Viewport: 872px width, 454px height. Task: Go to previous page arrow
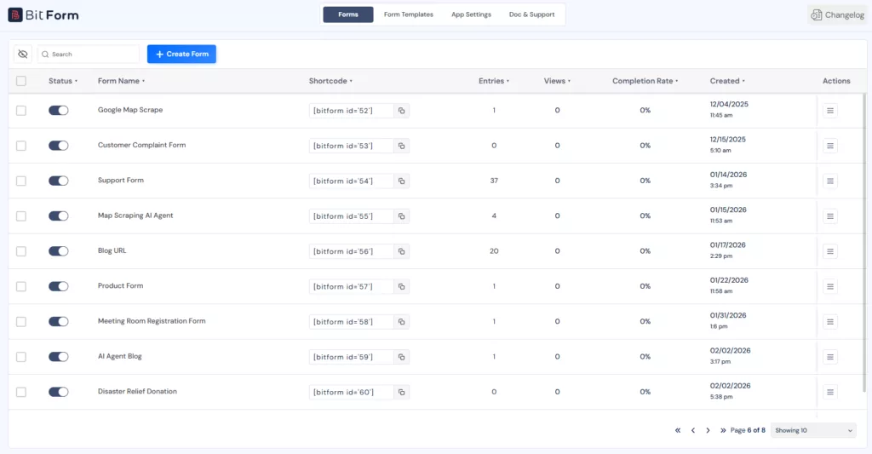coord(693,430)
